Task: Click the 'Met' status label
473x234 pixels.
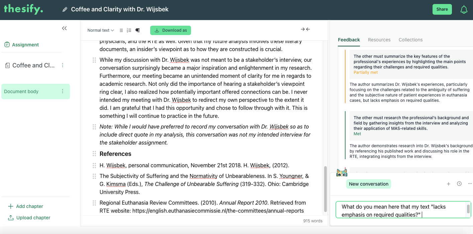Action: click(357, 134)
